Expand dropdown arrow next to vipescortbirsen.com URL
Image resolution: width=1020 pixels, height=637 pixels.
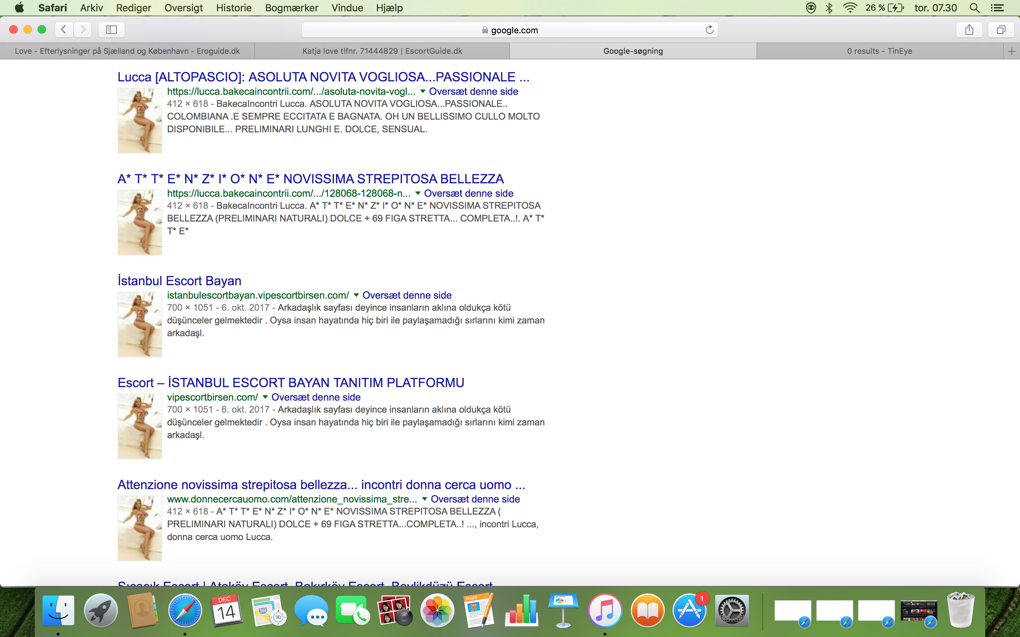(265, 397)
